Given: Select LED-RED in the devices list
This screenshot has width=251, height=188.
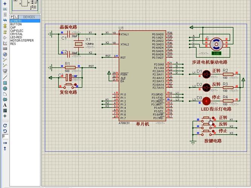Looking at the screenshot, I should coord(16,37).
